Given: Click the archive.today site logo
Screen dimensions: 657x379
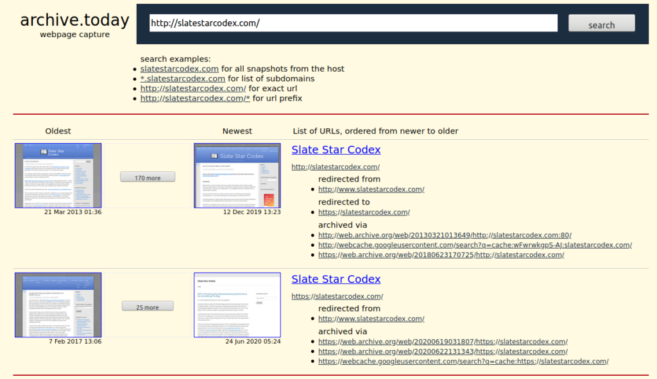Looking at the screenshot, I should [74, 20].
